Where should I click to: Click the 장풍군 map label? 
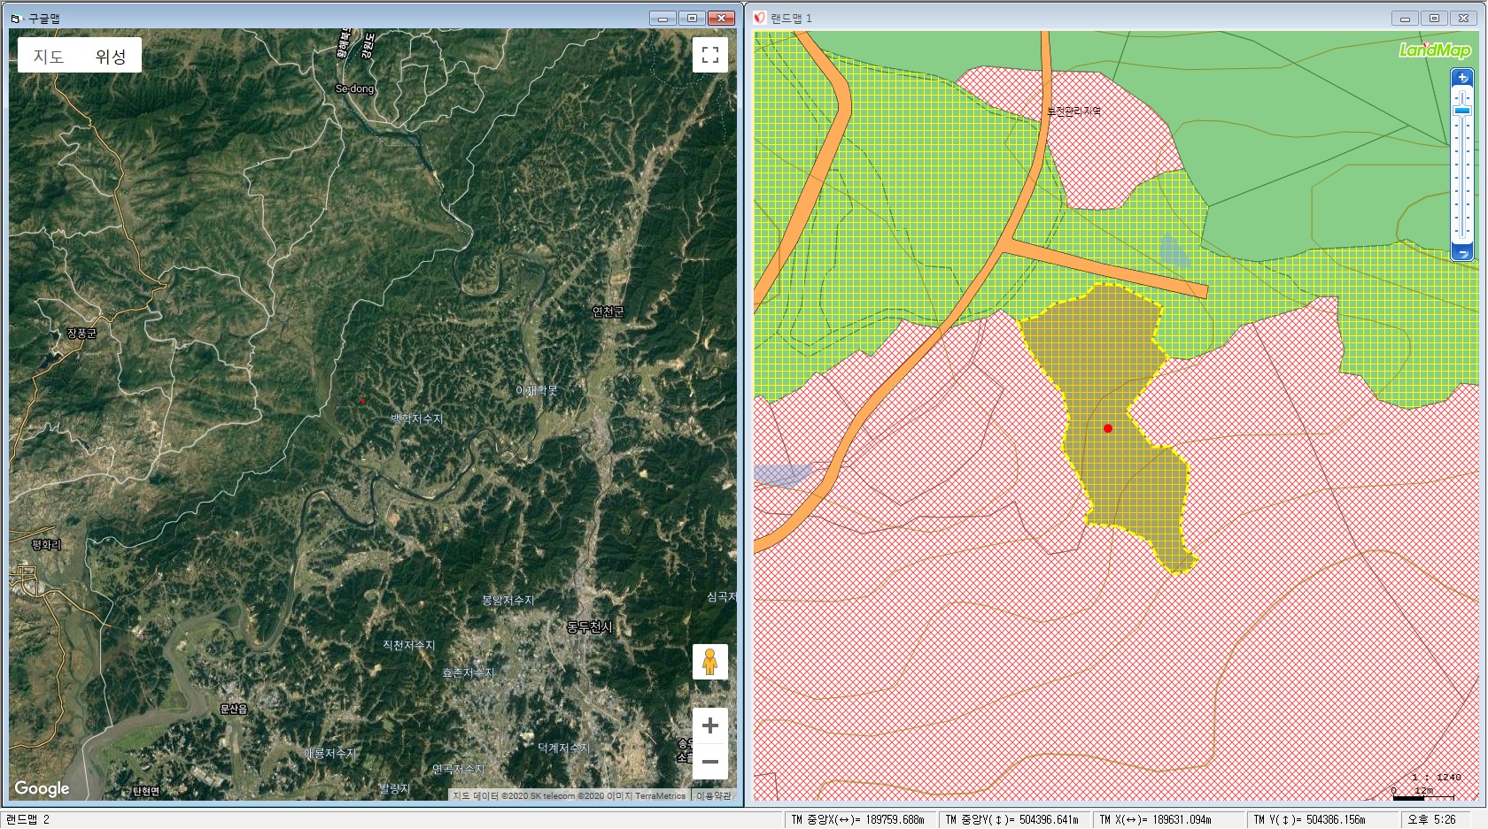81,334
